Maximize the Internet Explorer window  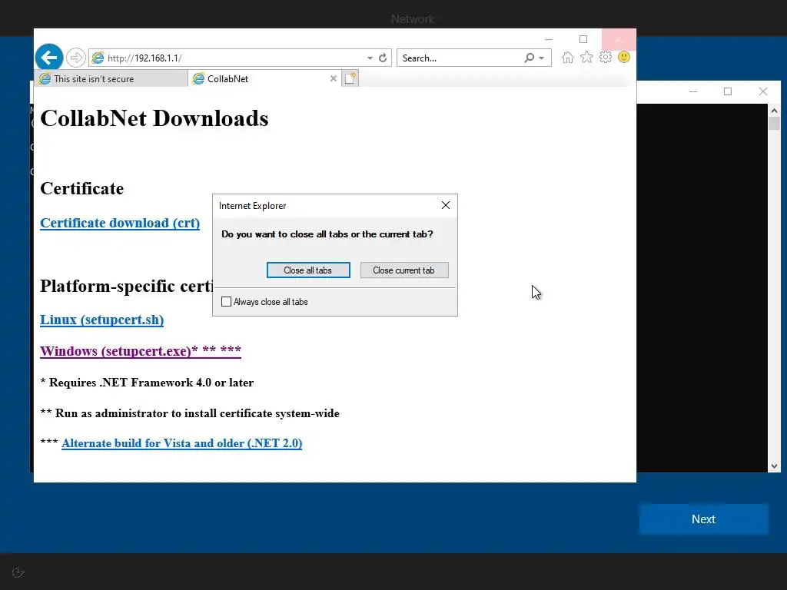(583, 39)
